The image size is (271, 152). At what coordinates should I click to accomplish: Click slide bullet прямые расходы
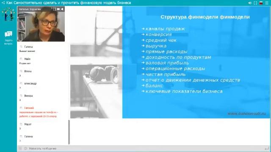pyautogui.click(x=166, y=52)
